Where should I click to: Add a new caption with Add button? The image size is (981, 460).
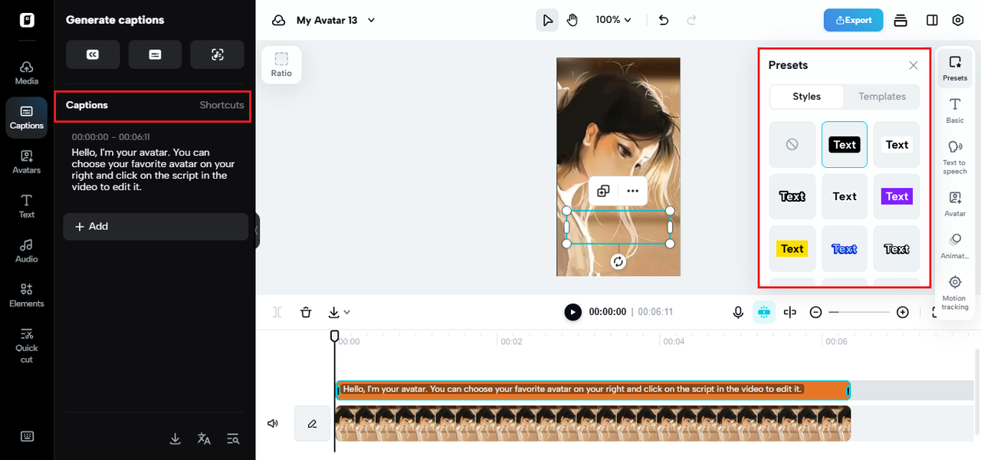tap(156, 227)
